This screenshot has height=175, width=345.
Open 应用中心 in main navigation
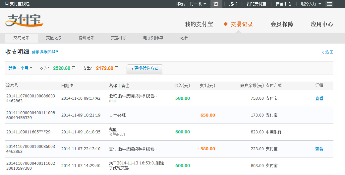[x=322, y=24]
